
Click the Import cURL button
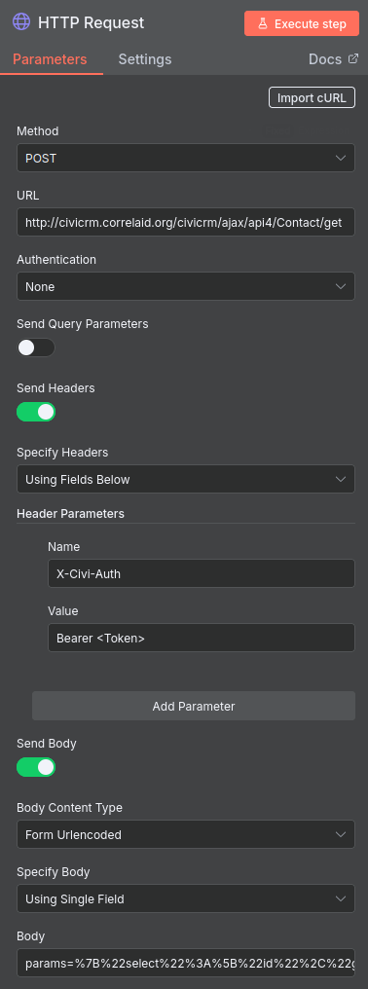click(312, 97)
